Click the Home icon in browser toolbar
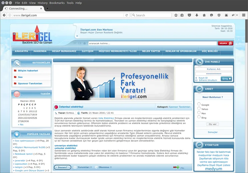Viewport: 248px width, 173px height. 204,15
